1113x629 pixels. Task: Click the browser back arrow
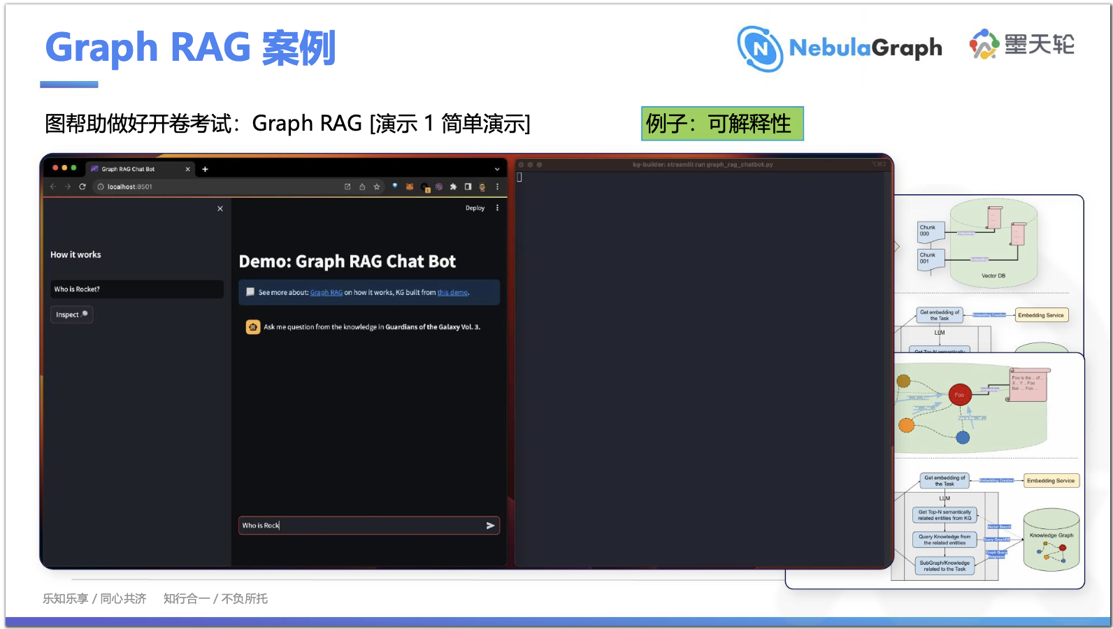point(53,187)
